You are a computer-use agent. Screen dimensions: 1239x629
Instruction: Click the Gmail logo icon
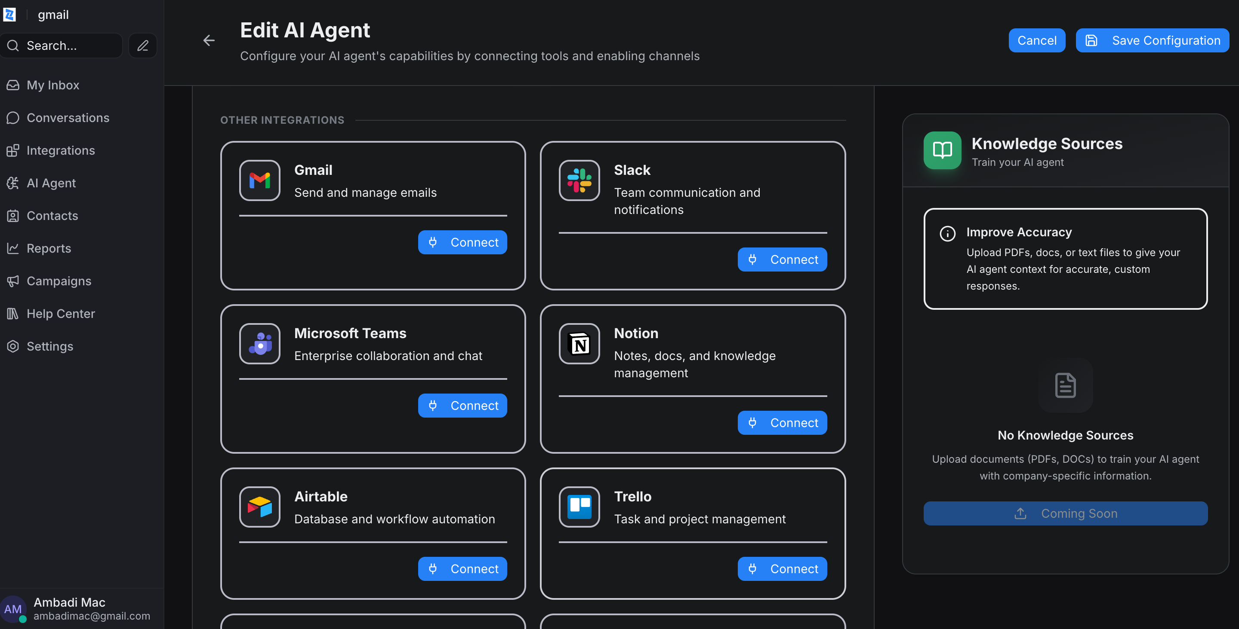click(260, 181)
